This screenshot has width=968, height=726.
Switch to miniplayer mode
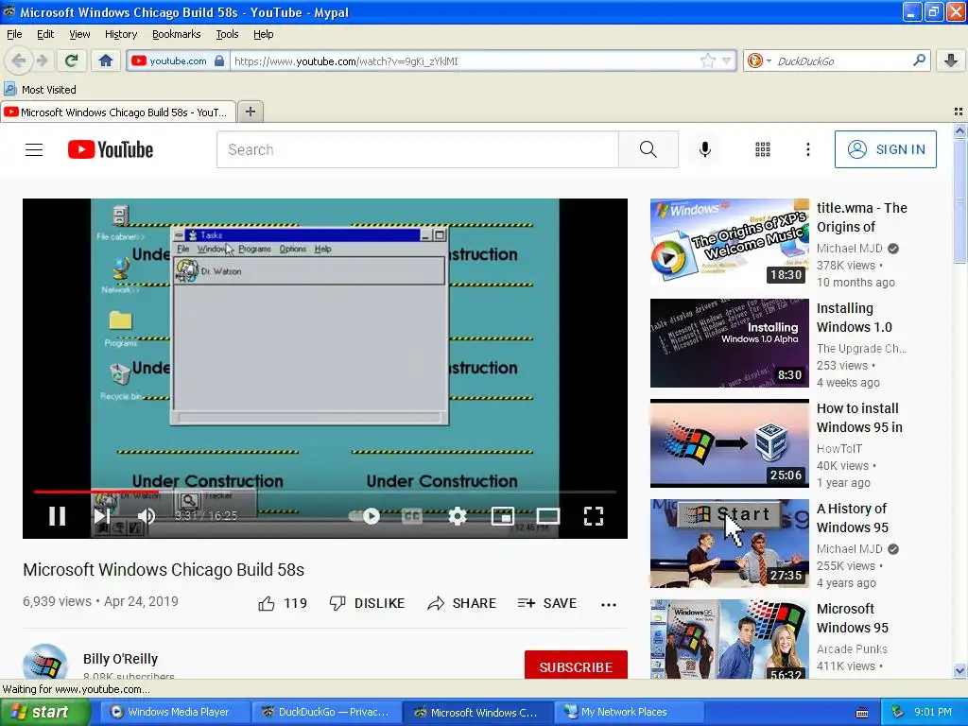[503, 515]
